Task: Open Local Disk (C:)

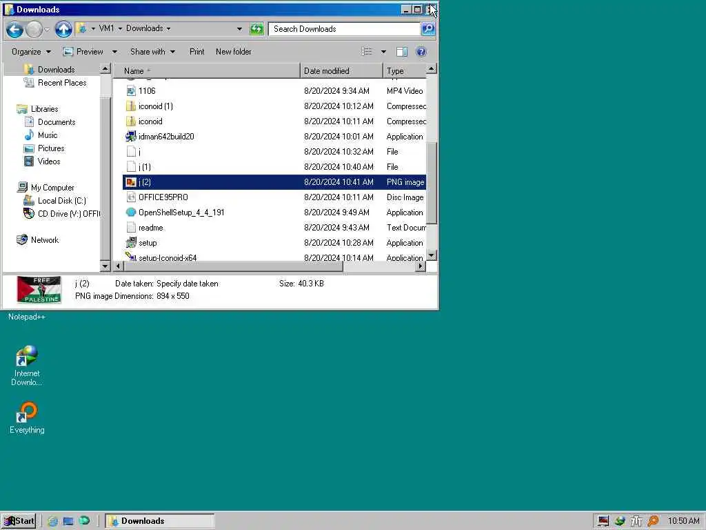Action: pyautogui.click(x=61, y=201)
